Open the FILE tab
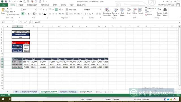 pos(4,5)
